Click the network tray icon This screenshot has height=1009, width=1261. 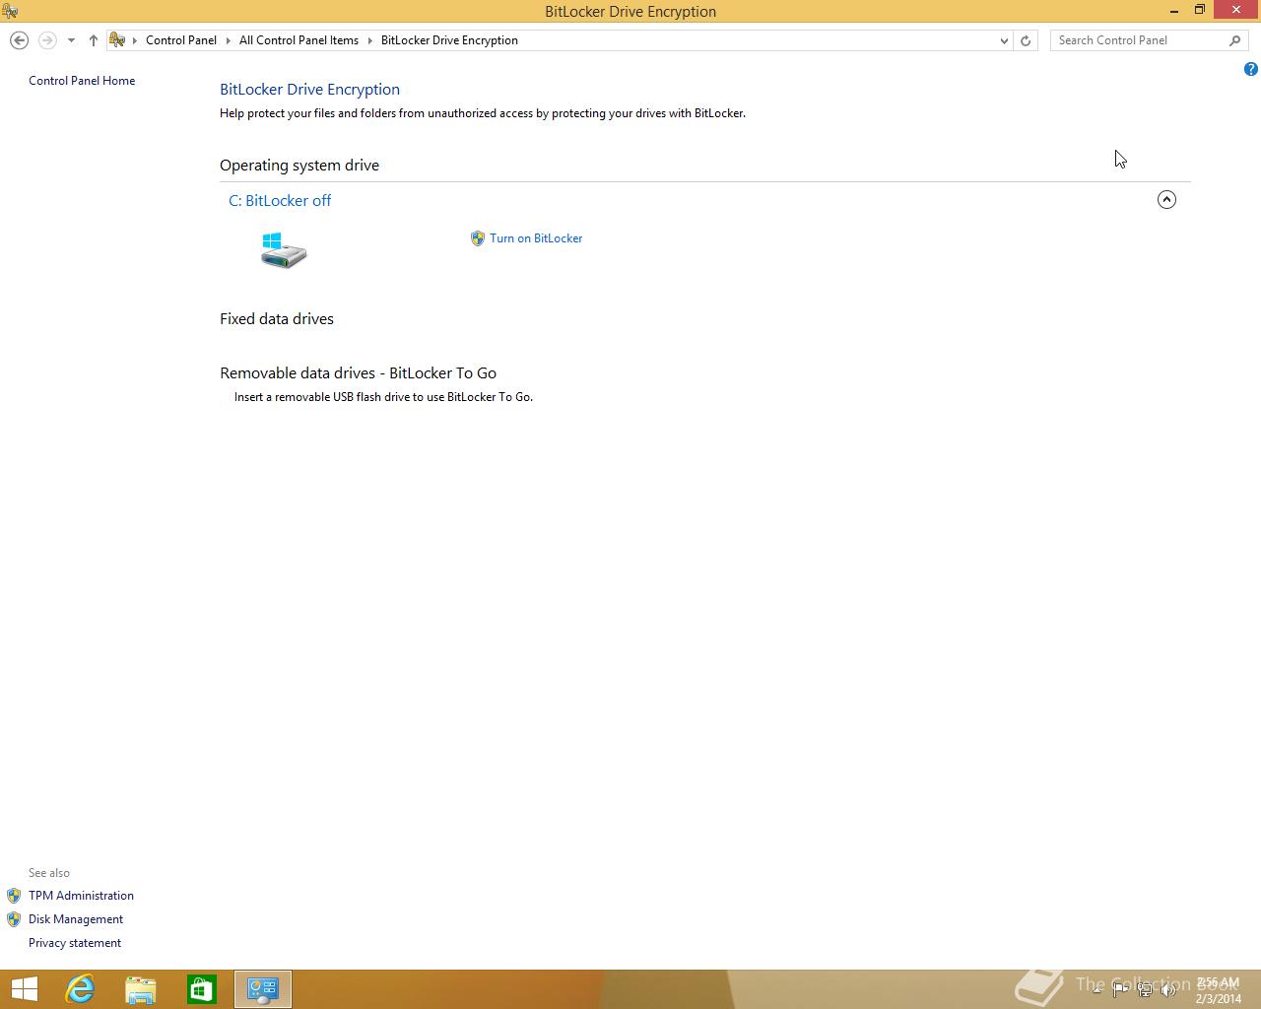pos(1145,990)
